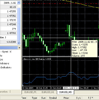The image size is (99, 100).
Task: Expand the Custom Indicators tree item
Action: [6, 67]
